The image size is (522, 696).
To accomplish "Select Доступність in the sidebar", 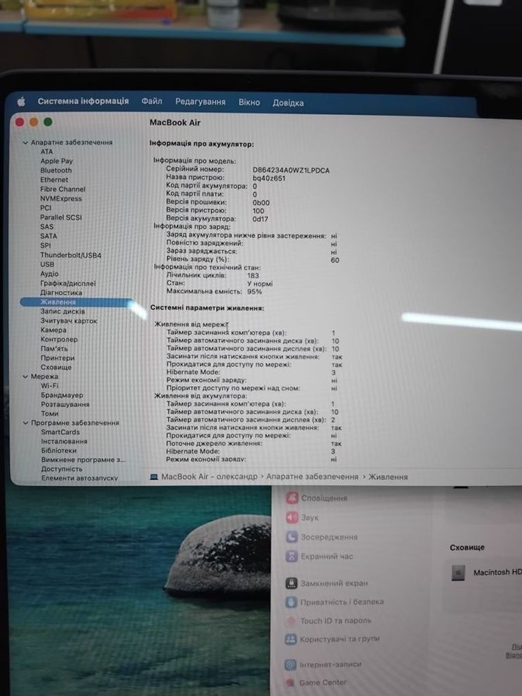I will (62, 469).
